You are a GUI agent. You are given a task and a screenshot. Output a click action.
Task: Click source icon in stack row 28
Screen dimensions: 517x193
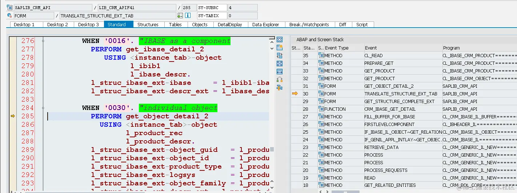tap(321, 109)
